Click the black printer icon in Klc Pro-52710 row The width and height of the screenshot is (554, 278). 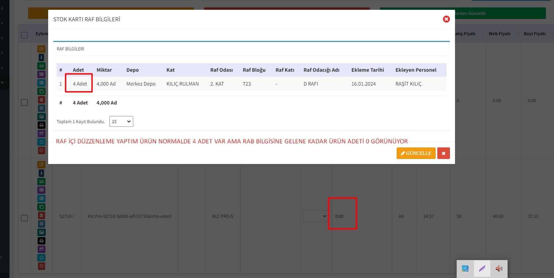(x=41, y=241)
